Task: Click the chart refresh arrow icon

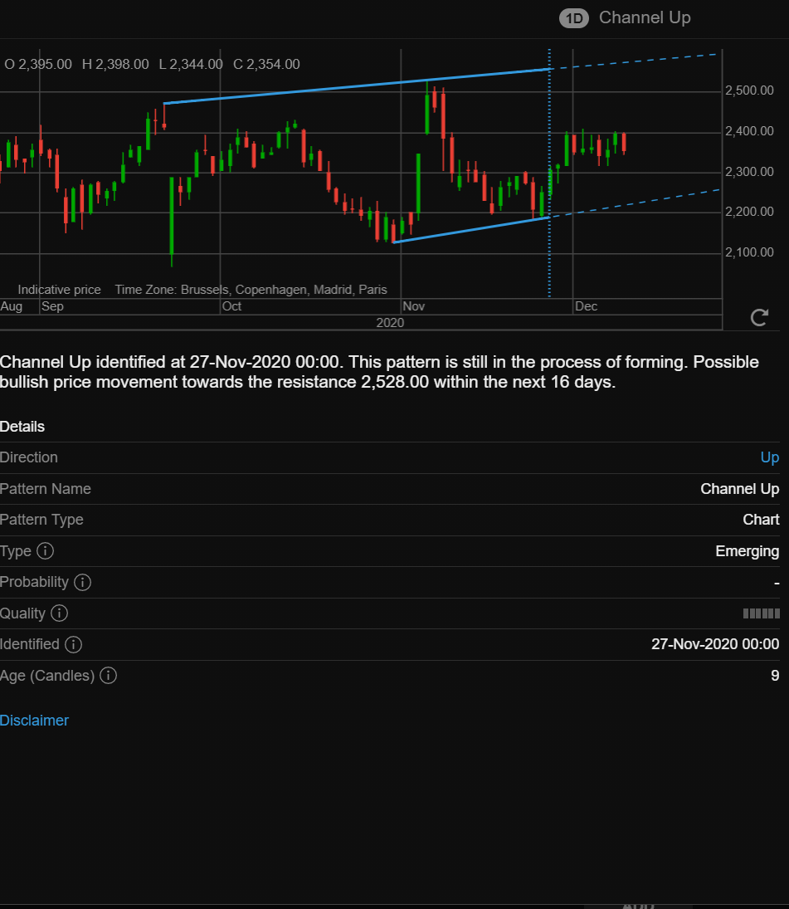Action: click(759, 317)
